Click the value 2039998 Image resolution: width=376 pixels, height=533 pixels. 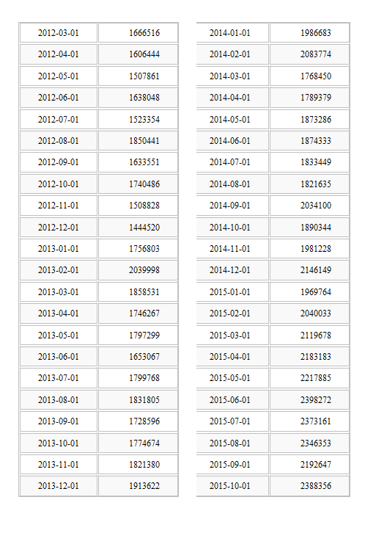[144, 270]
